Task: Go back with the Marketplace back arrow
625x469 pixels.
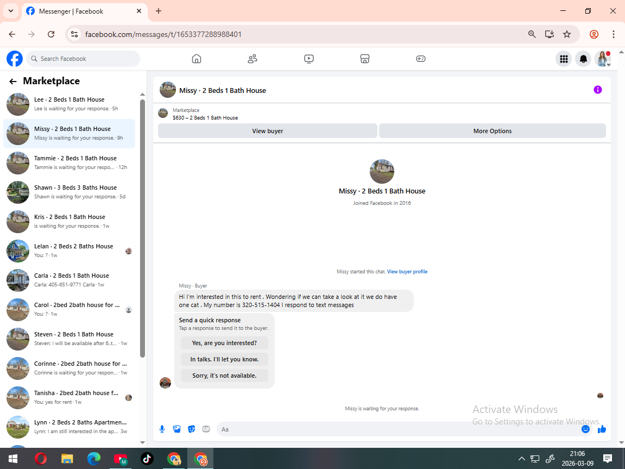Action: click(12, 82)
